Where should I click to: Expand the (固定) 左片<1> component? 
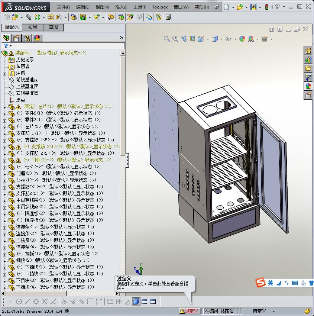pyautogui.click(x=4, y=107)
